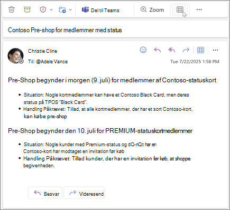The image size is (230, 210).
Task: Show more toolbar options ellipsis
Action: [x=199, y=9]
